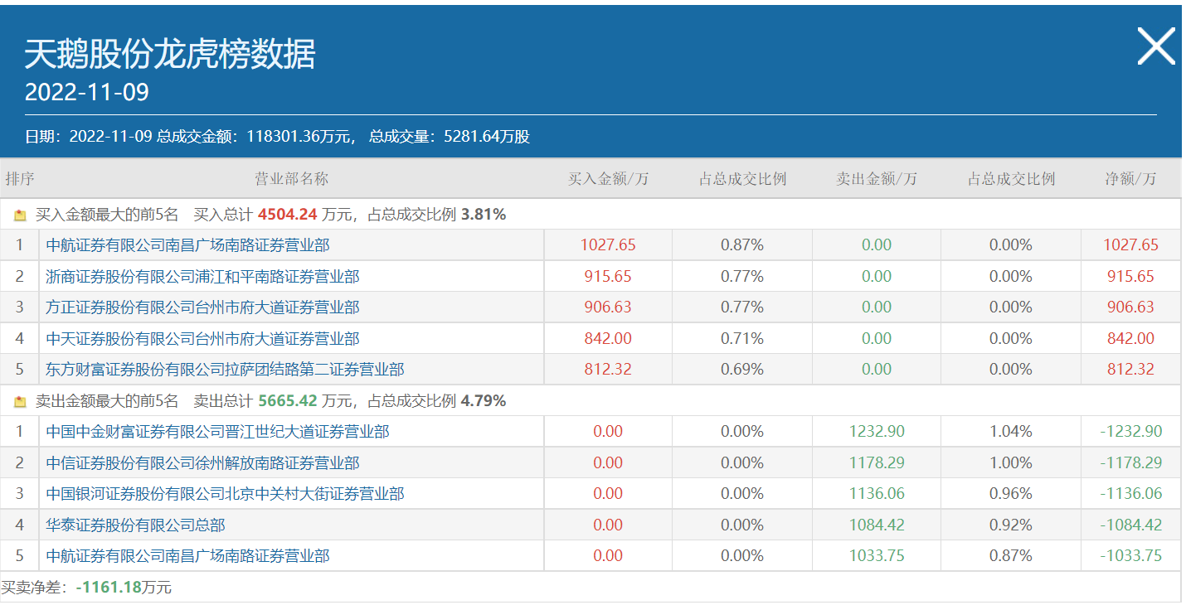Click the icon beside 卖出金额最大的前5名
Image resolution: width=1186 pixels, height=605 pixels.
(21, 401)
